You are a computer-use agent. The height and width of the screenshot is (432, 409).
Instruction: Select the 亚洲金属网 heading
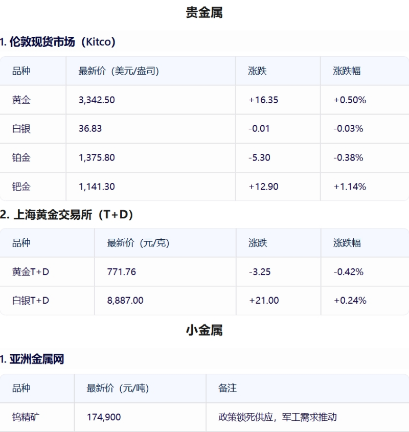click(x=32, y=359)
